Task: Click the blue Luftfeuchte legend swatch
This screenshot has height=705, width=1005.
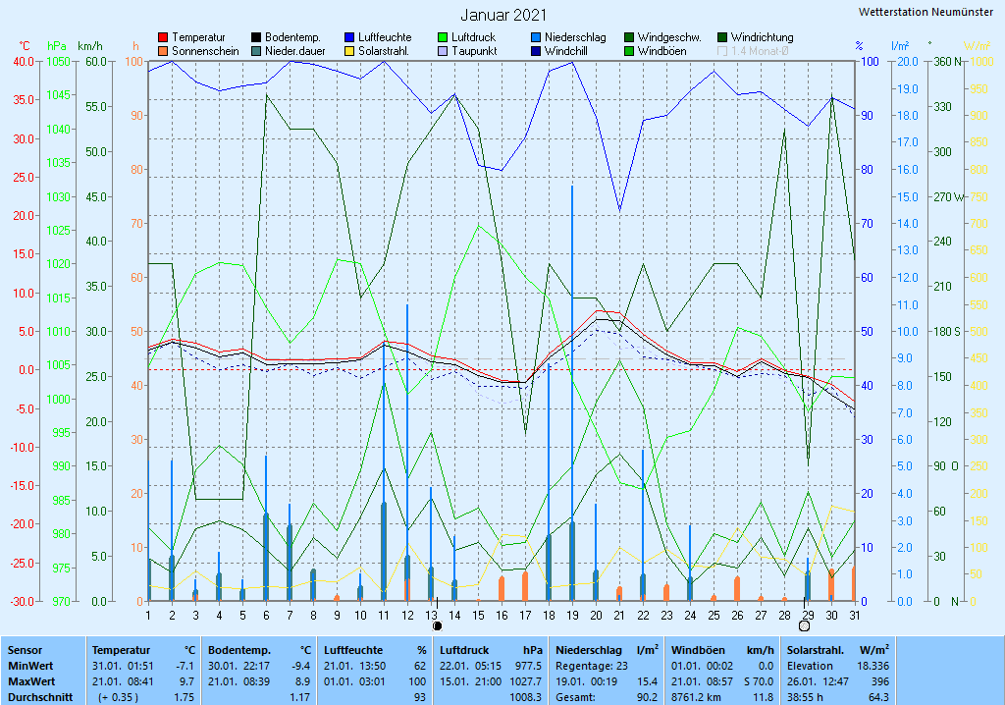Action: click(x=349, y=38)
